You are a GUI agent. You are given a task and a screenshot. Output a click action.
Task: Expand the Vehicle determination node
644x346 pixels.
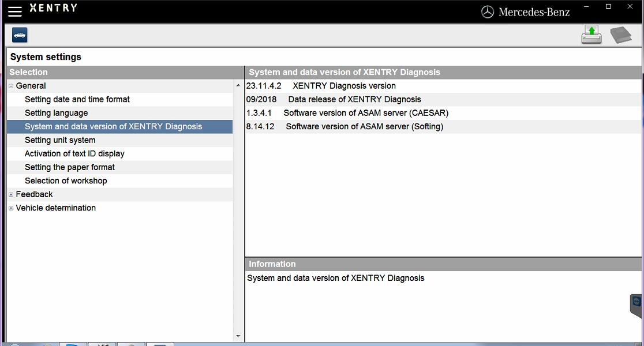tap(11, 208)
